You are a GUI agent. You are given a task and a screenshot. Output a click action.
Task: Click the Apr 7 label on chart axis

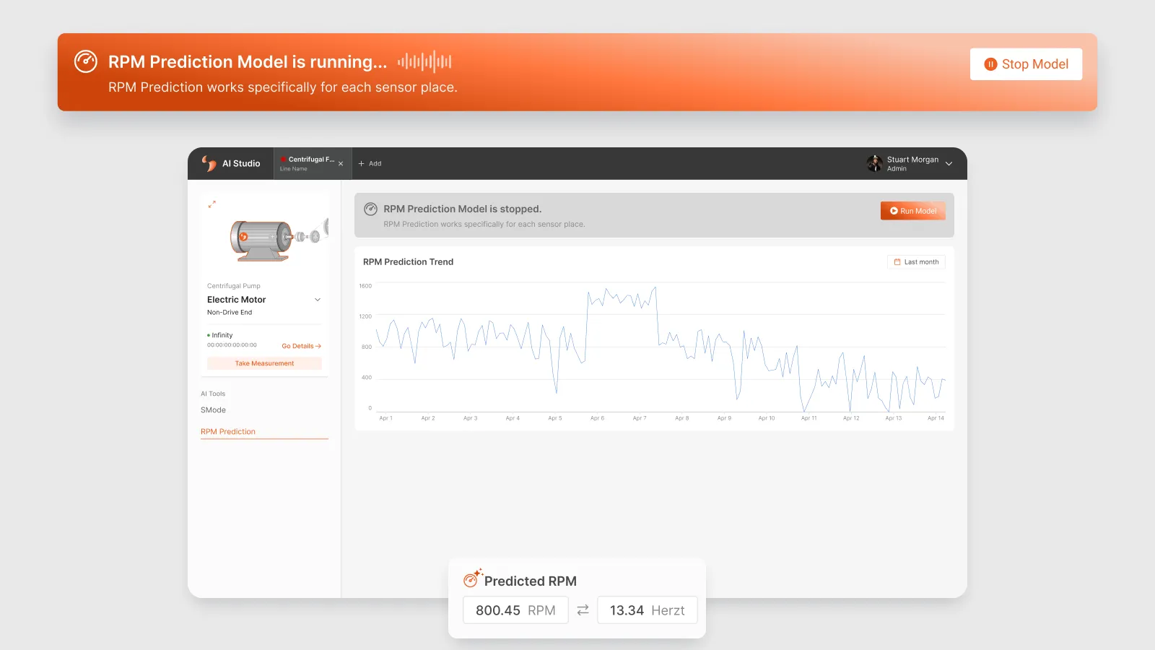(x=640, y=418)
